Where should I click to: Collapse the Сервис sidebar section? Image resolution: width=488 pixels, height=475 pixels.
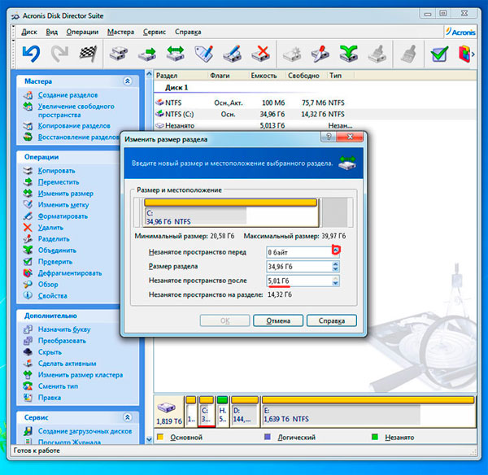[x=127, y=417]
